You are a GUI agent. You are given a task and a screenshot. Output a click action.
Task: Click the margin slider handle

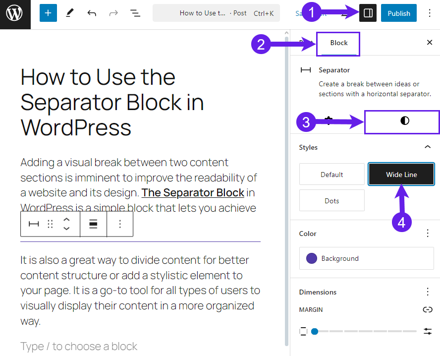click(315, 331)
